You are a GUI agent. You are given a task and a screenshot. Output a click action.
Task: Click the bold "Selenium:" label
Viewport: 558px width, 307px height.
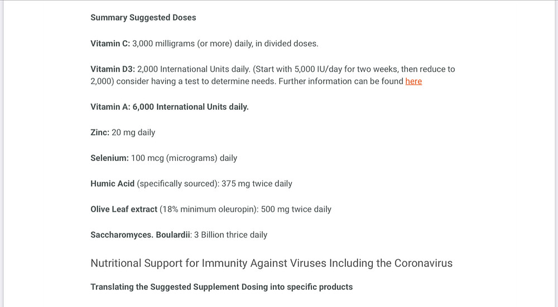(109, 158)
